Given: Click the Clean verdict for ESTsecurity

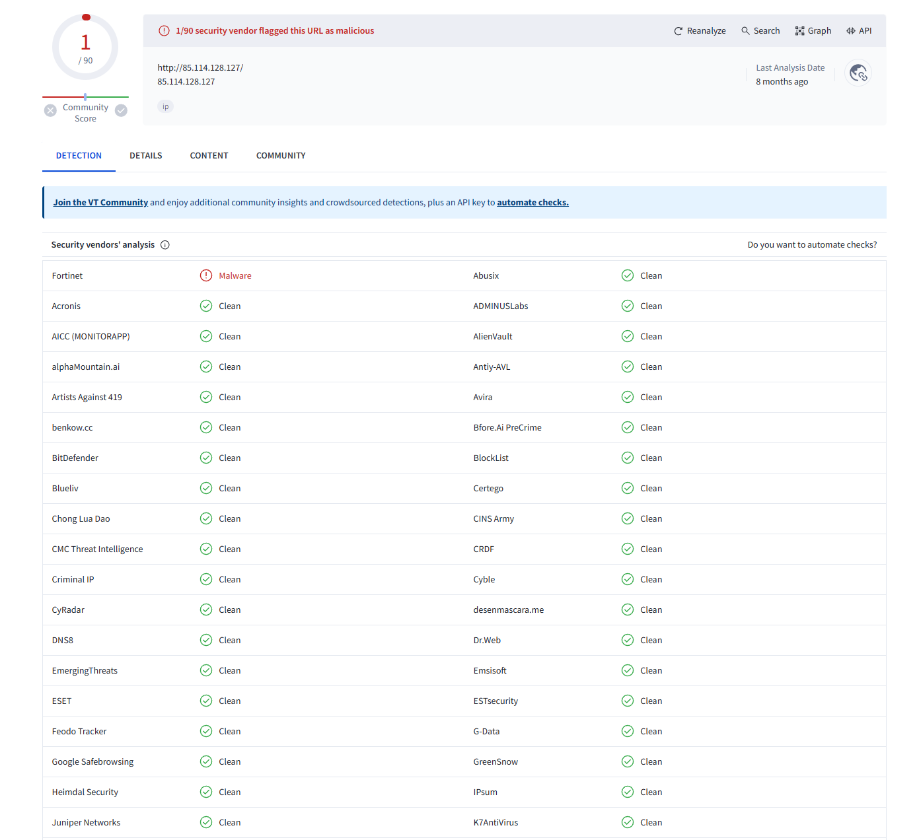Looking at the screenshot, I should pyautogui.click(x=651, y=701).
